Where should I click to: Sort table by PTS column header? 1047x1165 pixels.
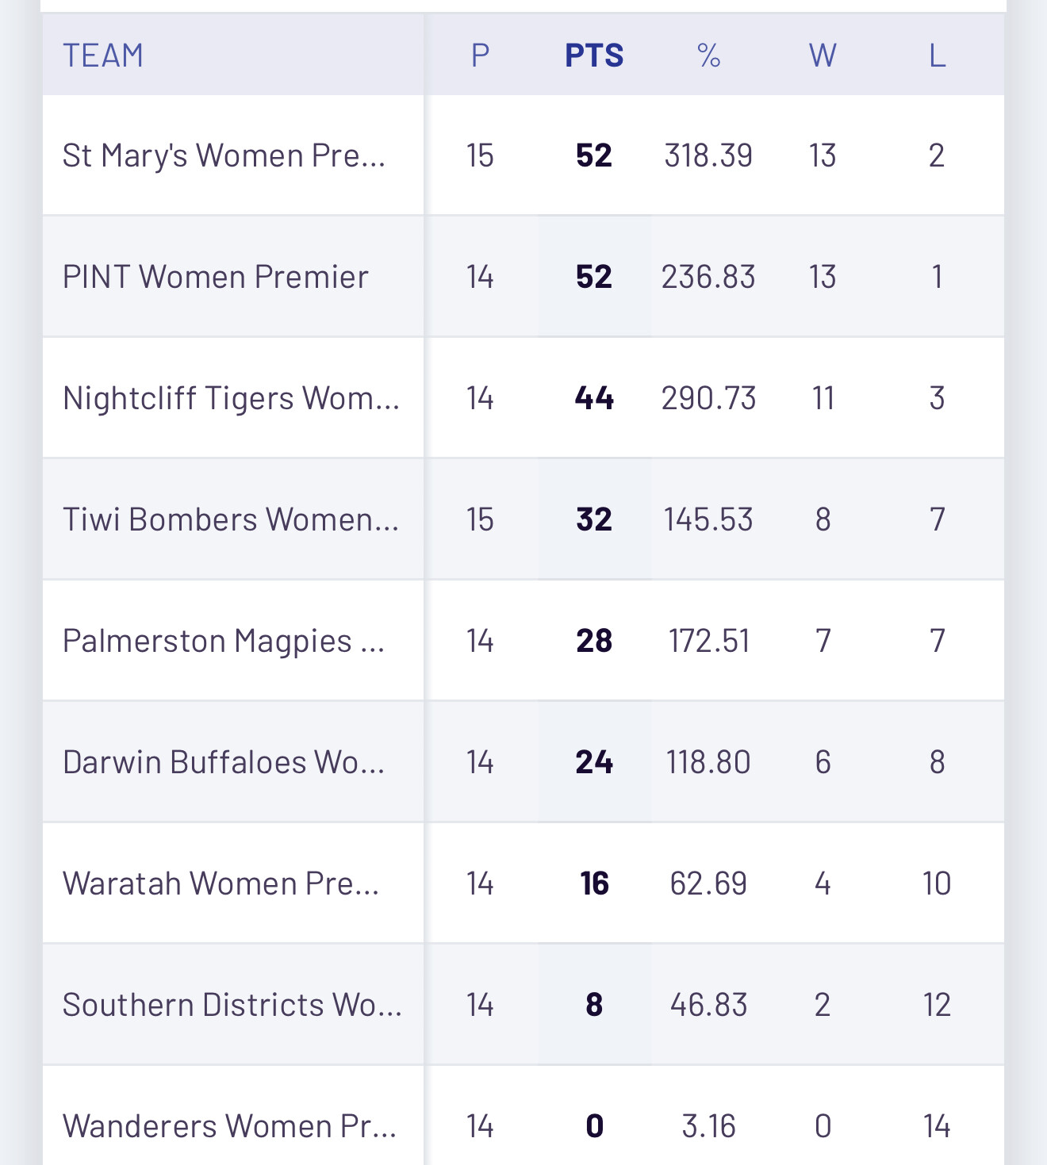(594, 56)
